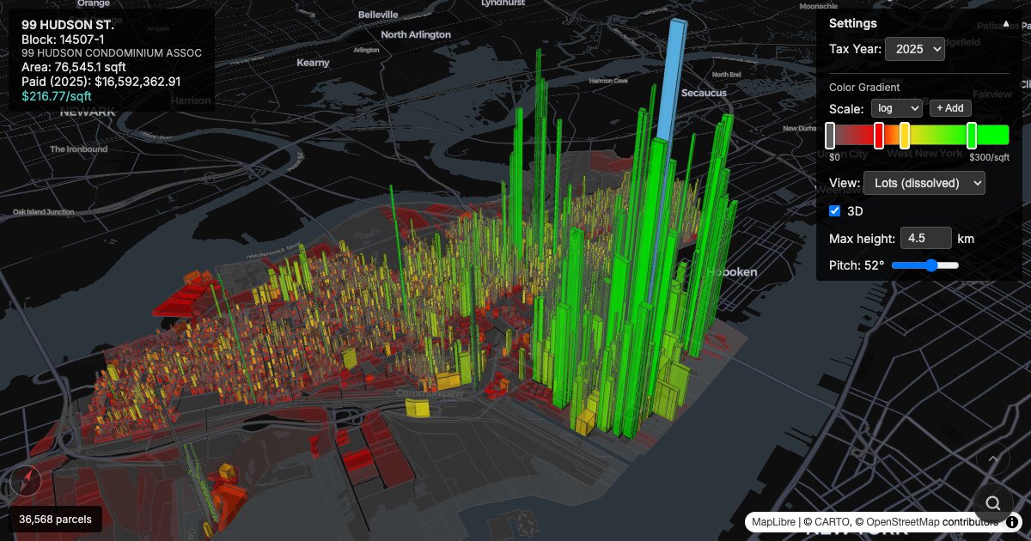Click the Secaucus map label
The height and width of the screenshot is (541, 1031).
point(704,92)
